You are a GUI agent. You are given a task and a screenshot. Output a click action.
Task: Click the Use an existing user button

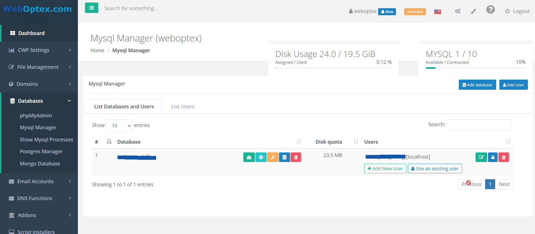point(435,169)
